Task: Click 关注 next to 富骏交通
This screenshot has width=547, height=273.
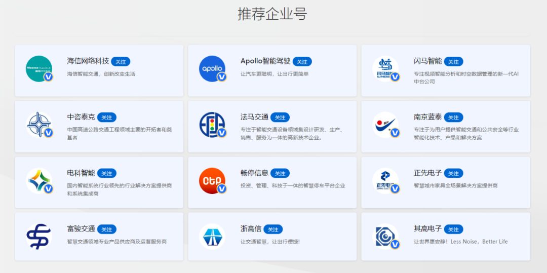Action: [x=107, y=229]
